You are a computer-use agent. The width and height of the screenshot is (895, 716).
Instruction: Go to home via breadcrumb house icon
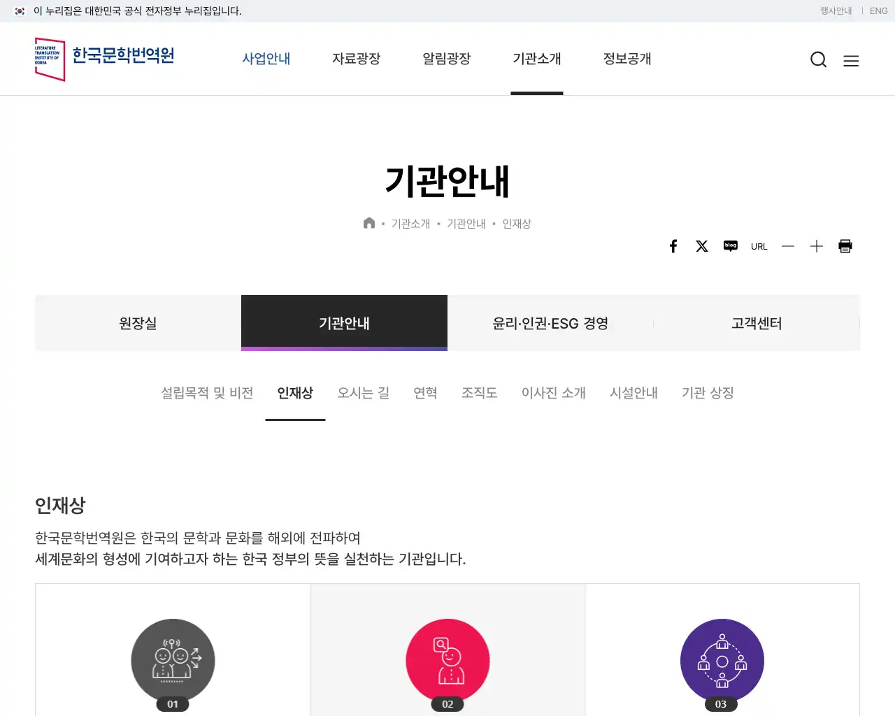click(369, 223)
